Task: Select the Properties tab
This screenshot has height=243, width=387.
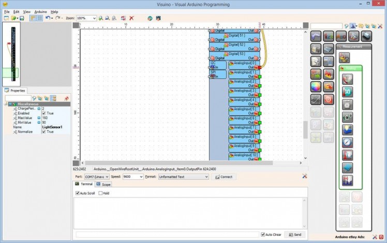Action: [x=15, y=90]
